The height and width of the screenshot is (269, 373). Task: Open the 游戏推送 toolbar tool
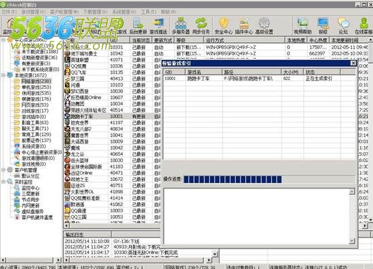(x=158, y=26)
